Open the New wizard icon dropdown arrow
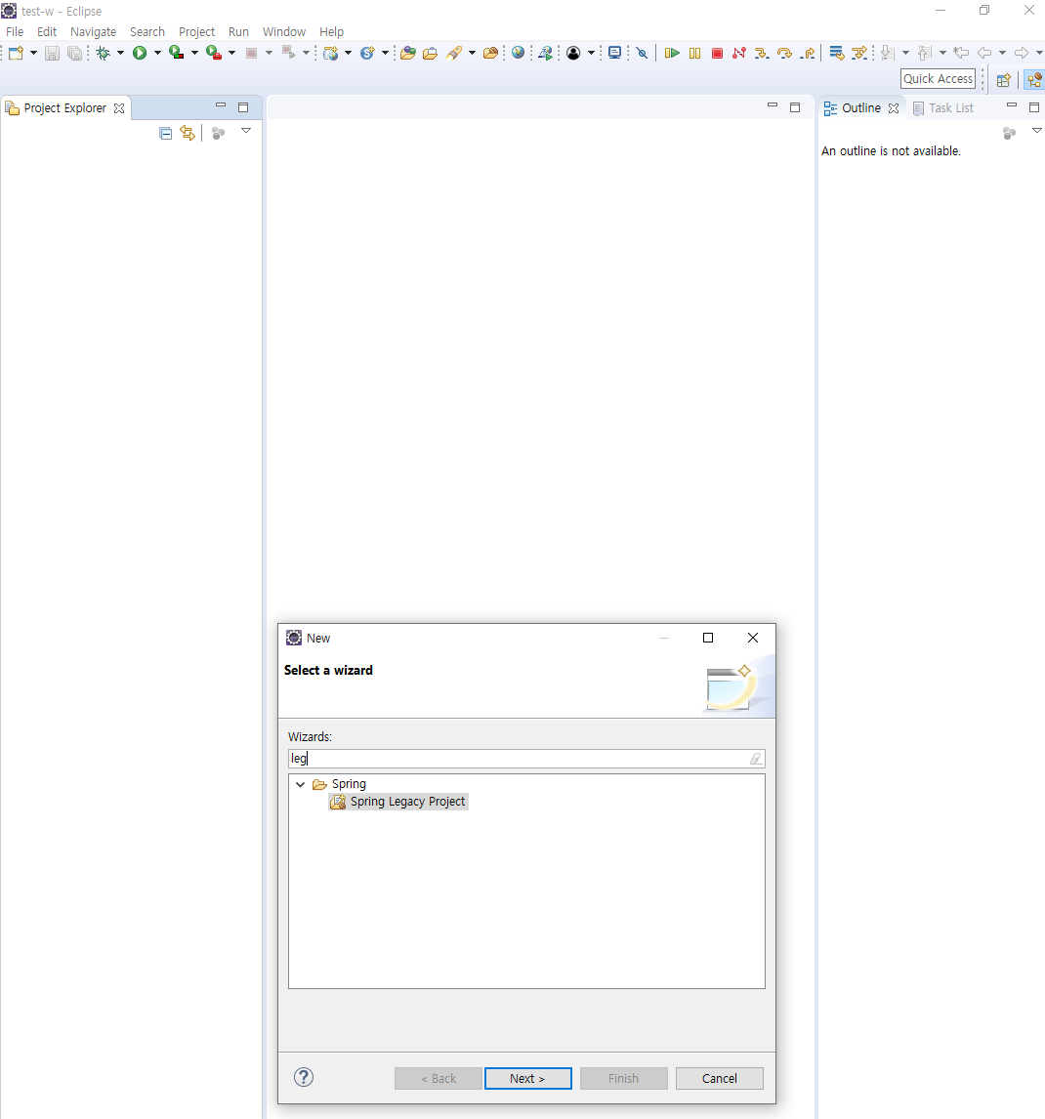This screenshot has width=1045, height=1119. click(33, 53)
